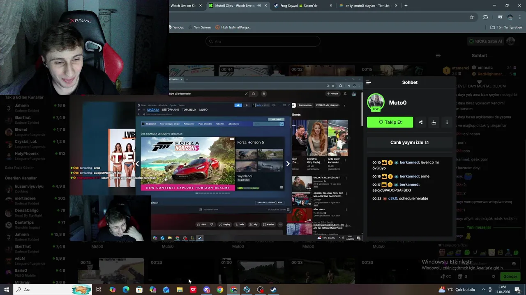The image size is (526, 295).
Task: Mute the Muto0 Clips tab audio icon
Action: point(259,6)
